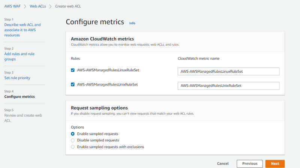Click the Info link beside Configure metrics
The height and width of the screenshot is (168, 300).
pyautogui.click(x=132, y=23)
